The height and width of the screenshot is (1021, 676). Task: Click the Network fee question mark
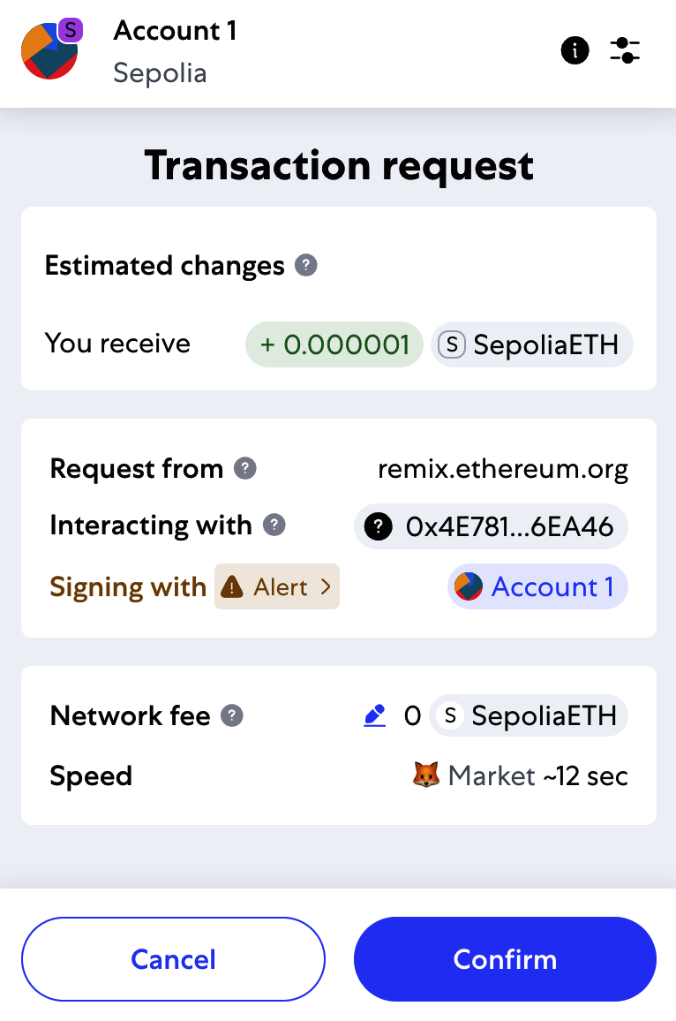230,716
